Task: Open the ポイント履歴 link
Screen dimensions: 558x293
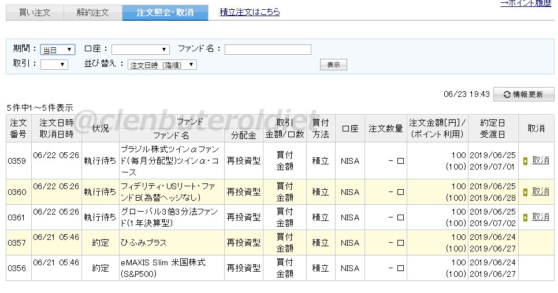Action: pyautogui.click(x=526, y=3)
